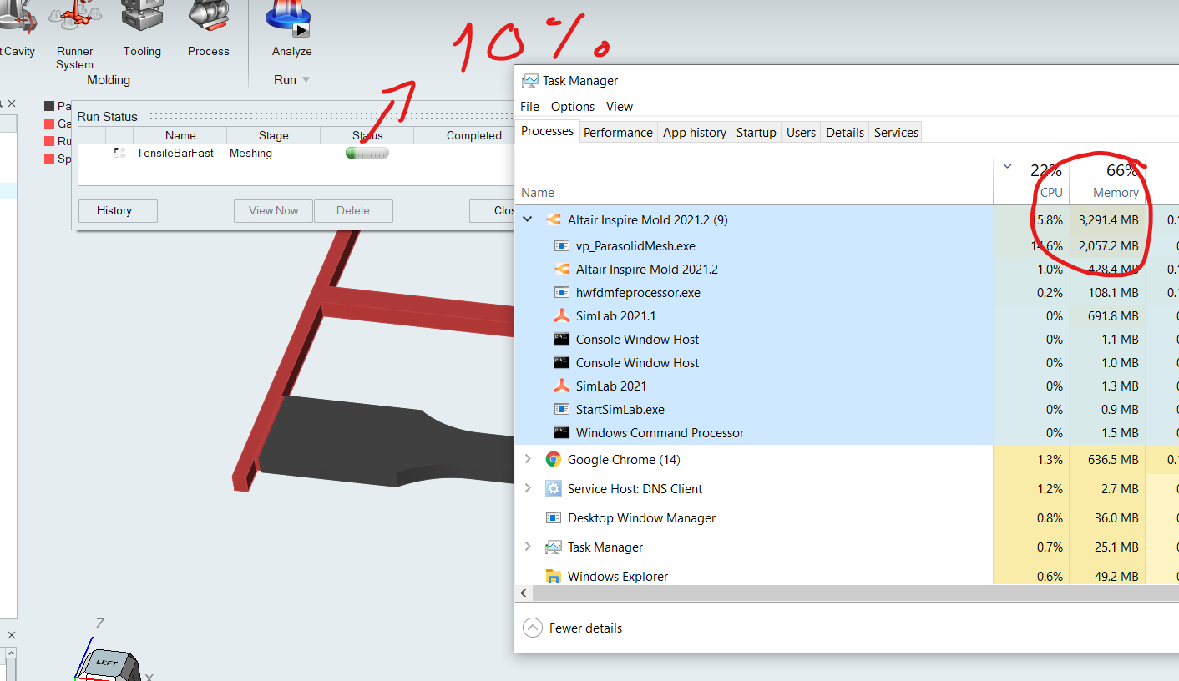Click the horizontal scrollbar in Task Manager

855,593
